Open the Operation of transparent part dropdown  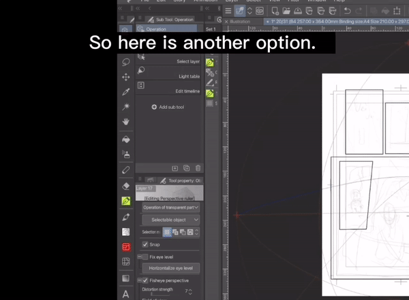[x=171, y=207]
